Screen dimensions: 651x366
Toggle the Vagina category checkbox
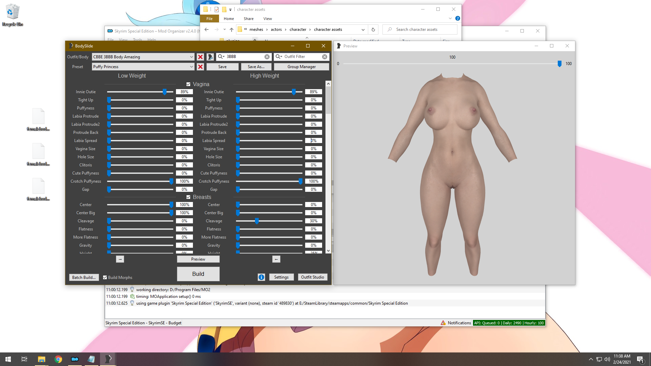pos(189,84)
